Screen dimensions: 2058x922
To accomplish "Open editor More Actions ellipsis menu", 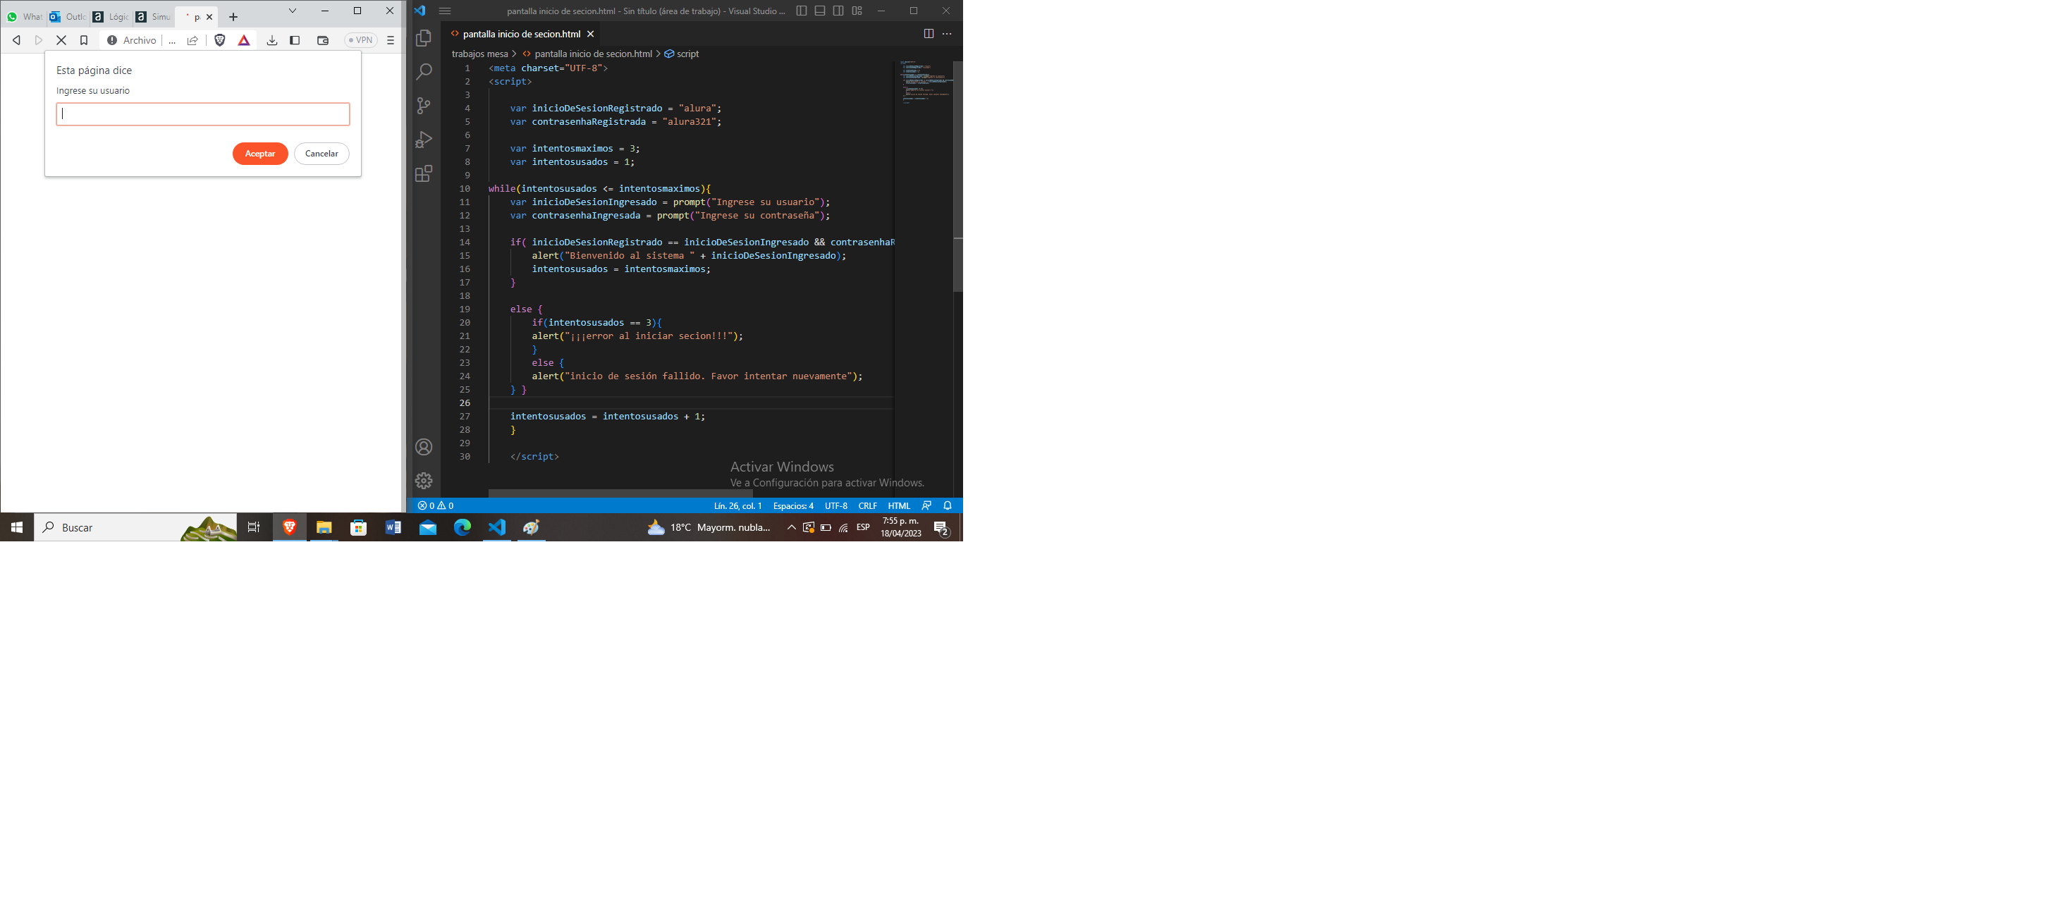I will (947, 34).
